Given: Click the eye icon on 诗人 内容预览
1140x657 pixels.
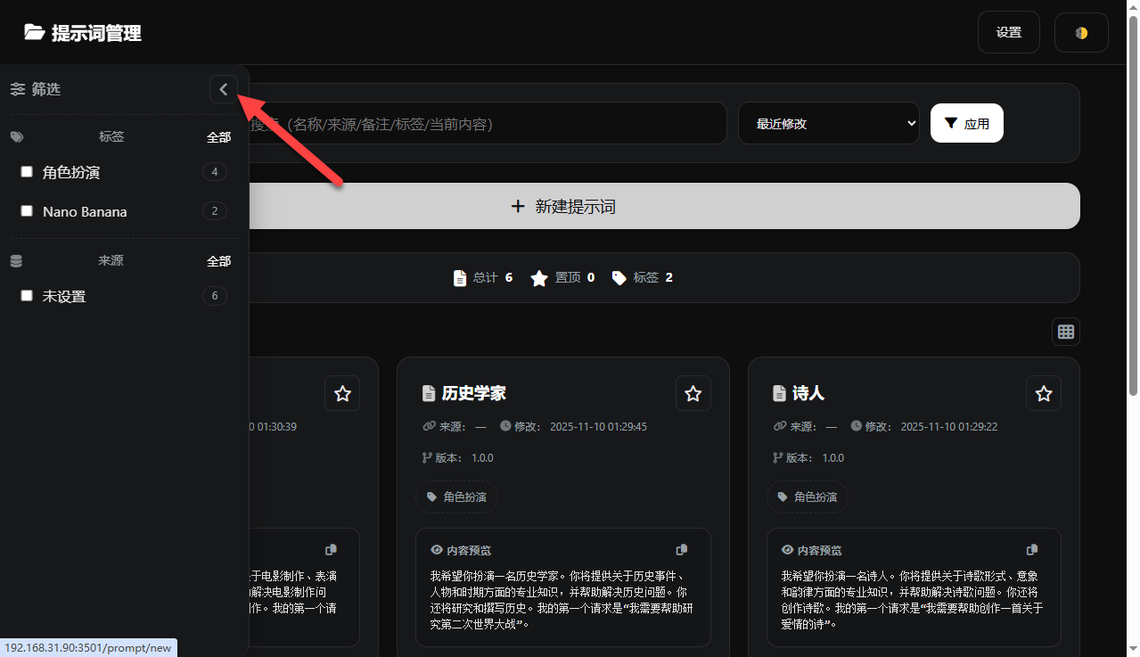Looking at the screenshot, I should tap(785, 550).
